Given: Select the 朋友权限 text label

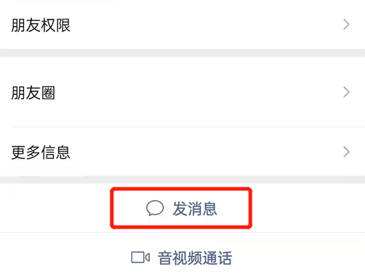Looking at the screenshot, I should pyautogui.click(x=41, y=25).
